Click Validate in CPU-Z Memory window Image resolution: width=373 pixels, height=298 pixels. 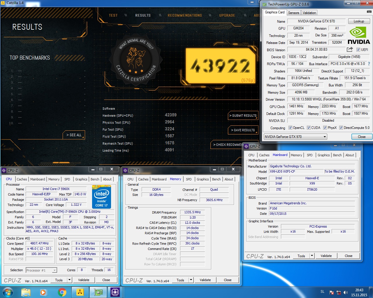coord(205,280)
